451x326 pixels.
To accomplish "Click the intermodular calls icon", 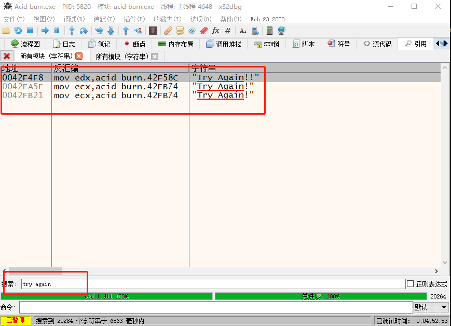I will click(x=255, y=31).
